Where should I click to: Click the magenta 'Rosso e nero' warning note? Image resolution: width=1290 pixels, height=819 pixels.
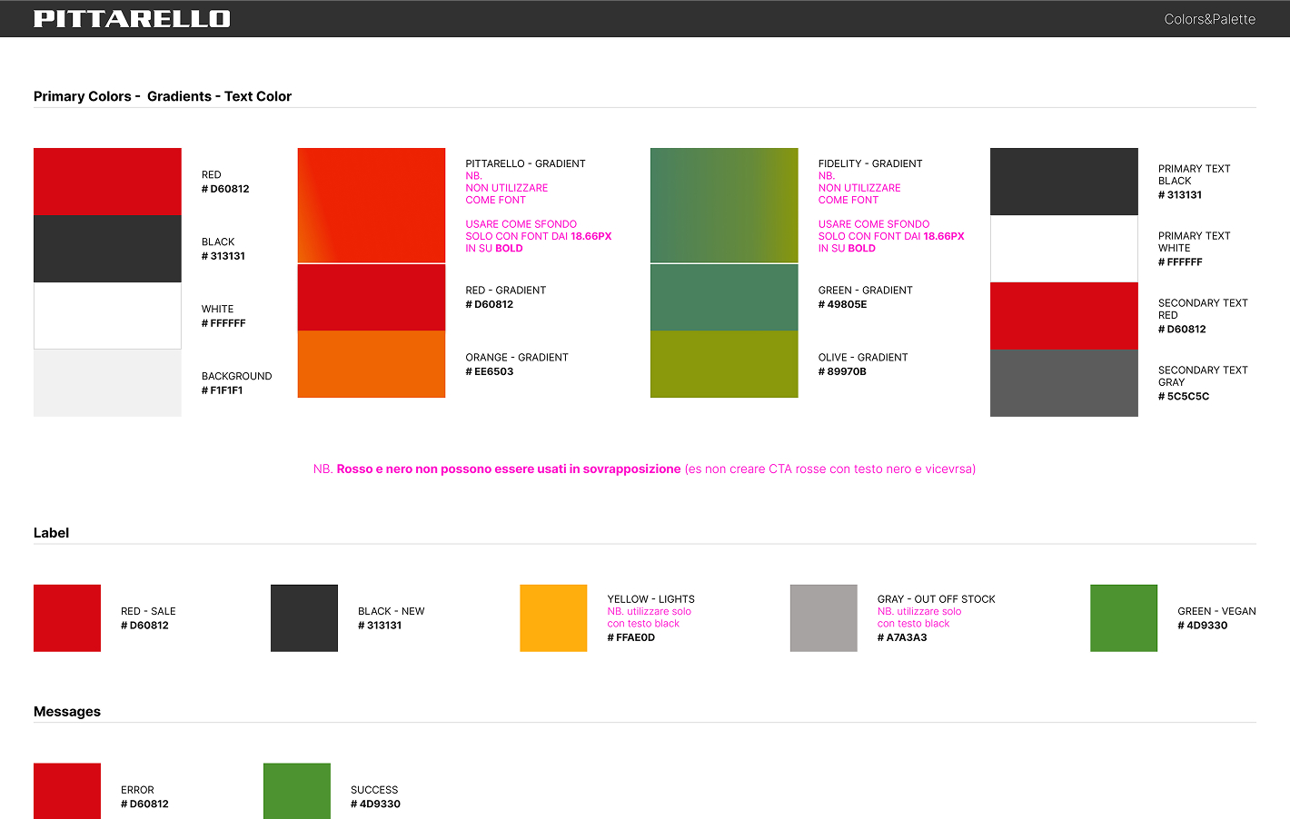[x=644, y=469]
